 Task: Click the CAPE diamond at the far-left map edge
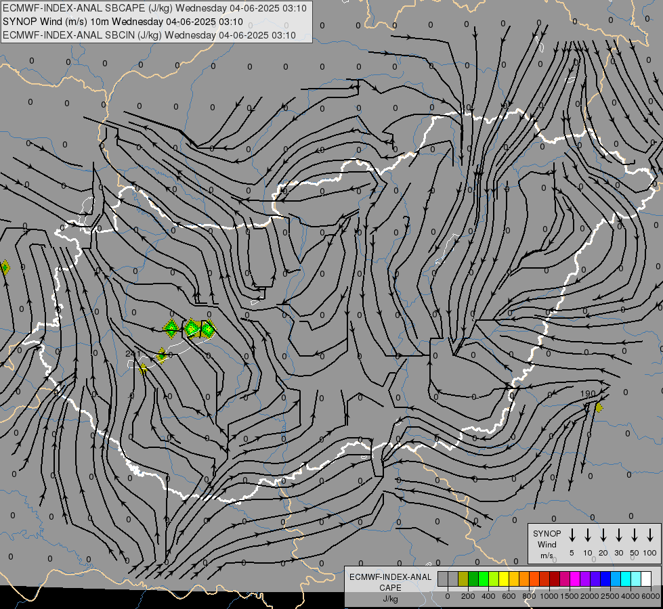[5, 267]
